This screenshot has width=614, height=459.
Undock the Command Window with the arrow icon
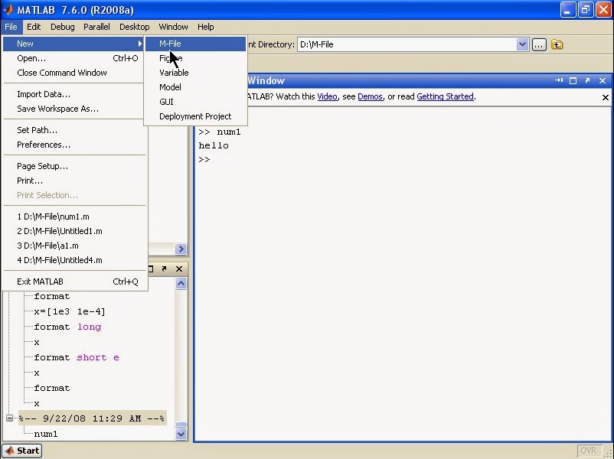click(586, 80)
